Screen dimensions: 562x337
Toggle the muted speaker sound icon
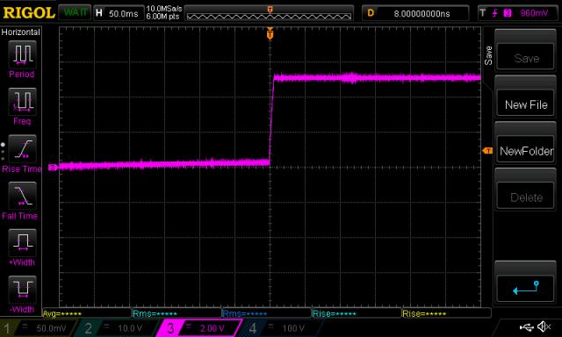point(544,326)
